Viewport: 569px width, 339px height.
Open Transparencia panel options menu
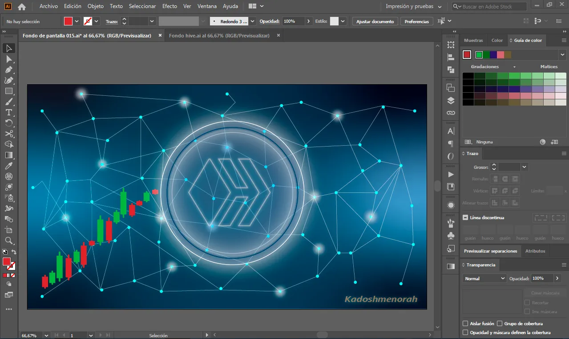click(x=564, y=265)
